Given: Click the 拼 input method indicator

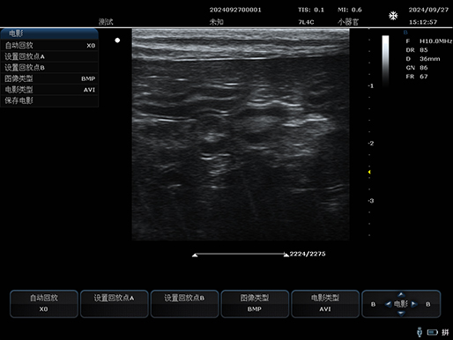Looking at the screenshot, I should (445, 332).
